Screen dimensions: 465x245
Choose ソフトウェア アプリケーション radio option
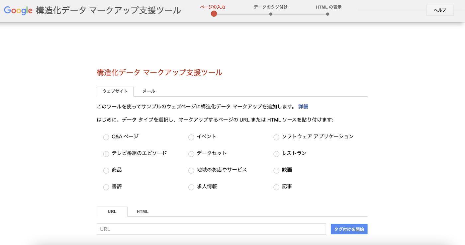[276, 137]
